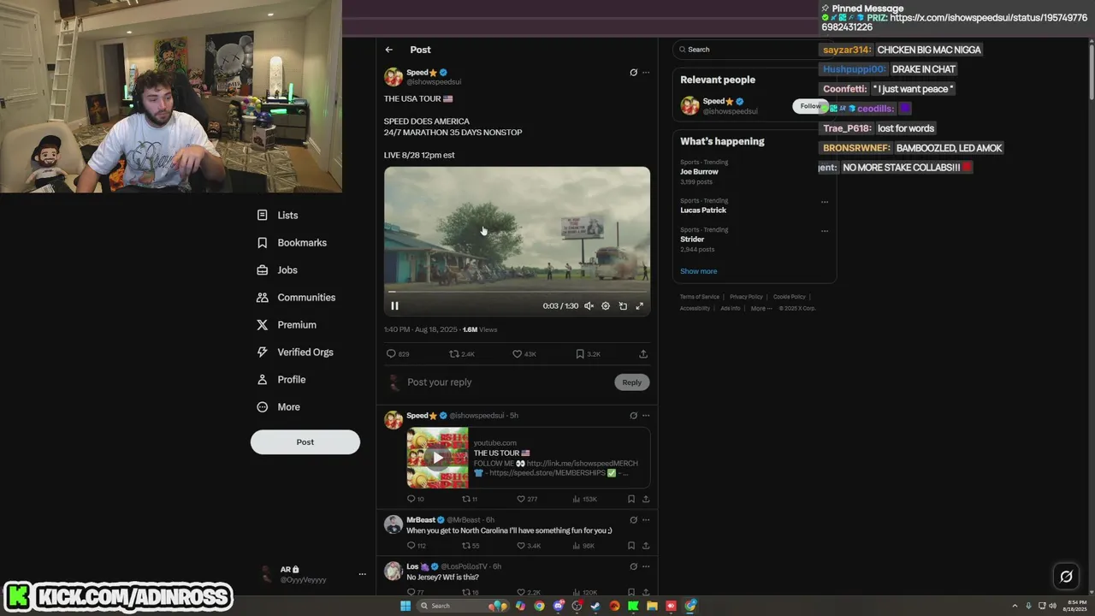
Task: Go back with the Post header arrow
Action: (389, 50)
